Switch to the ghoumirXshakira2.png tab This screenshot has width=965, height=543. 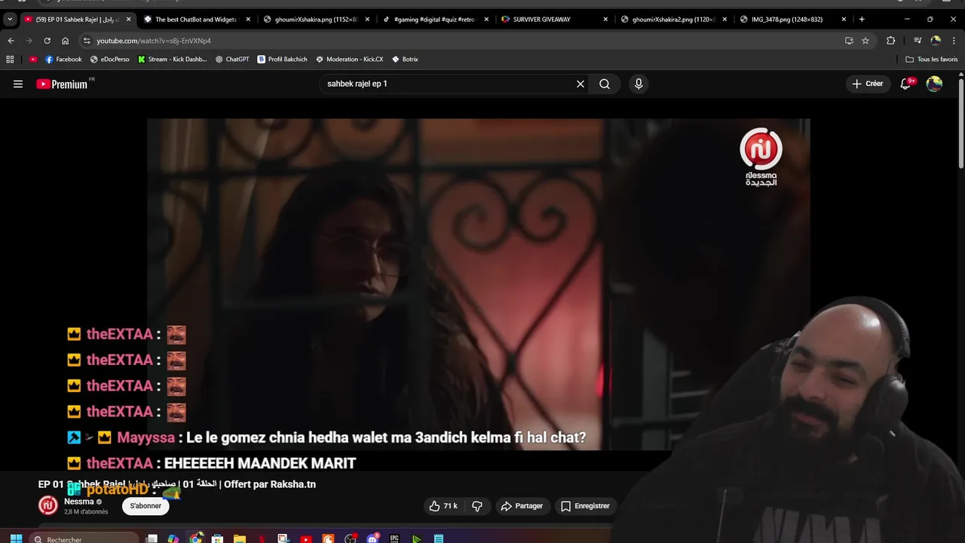coord(672,19)
